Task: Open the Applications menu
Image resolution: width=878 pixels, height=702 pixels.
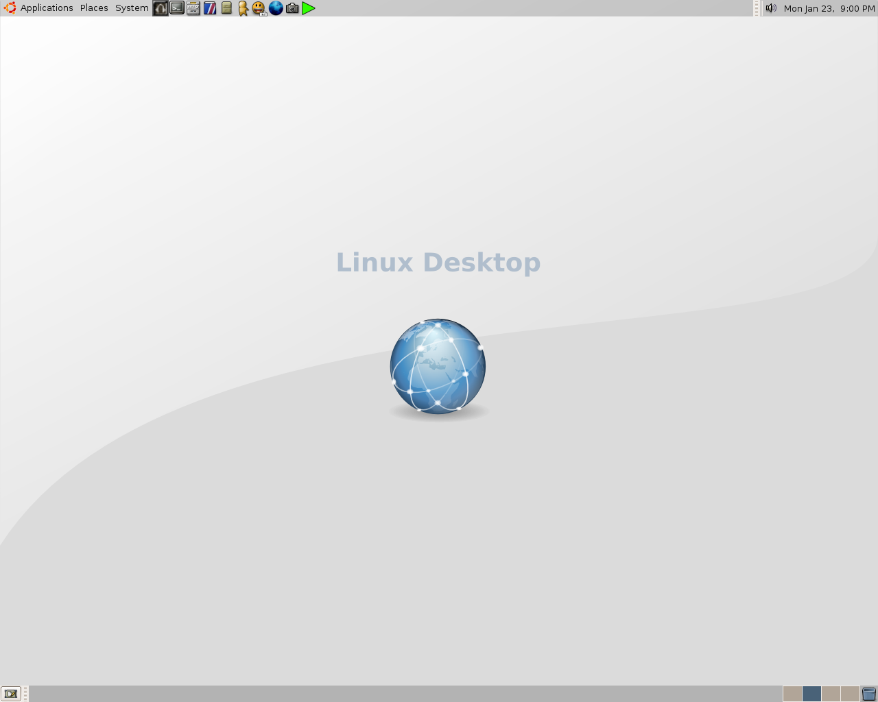Action: click(x=47, y=8)
